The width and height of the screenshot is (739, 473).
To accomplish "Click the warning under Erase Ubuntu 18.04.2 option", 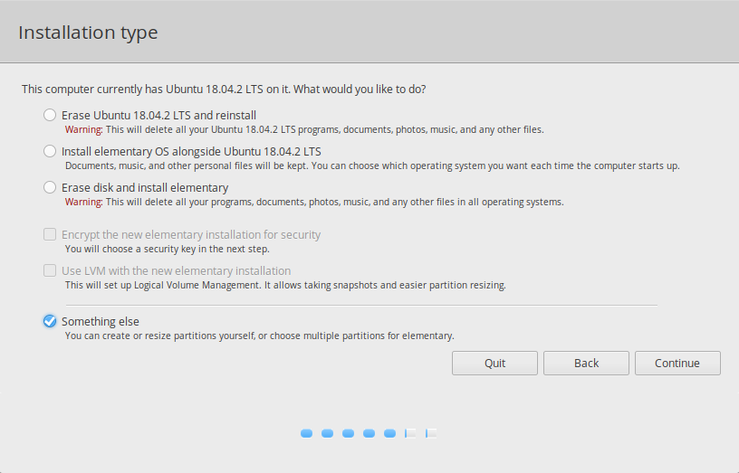I will 304,129.
